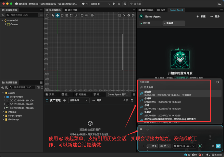The width and height of the screenshot is (224, 157).
Task: Expand the internal database folder
Action: 3,112
